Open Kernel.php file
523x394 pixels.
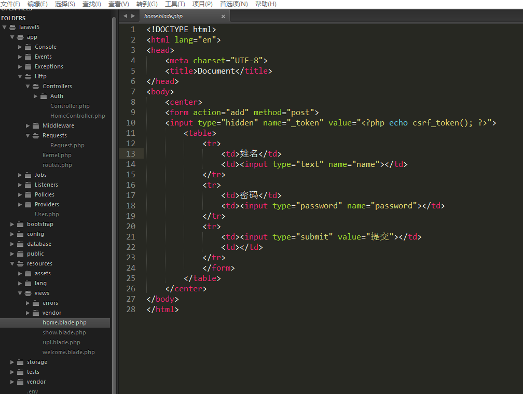pos(57,156)
